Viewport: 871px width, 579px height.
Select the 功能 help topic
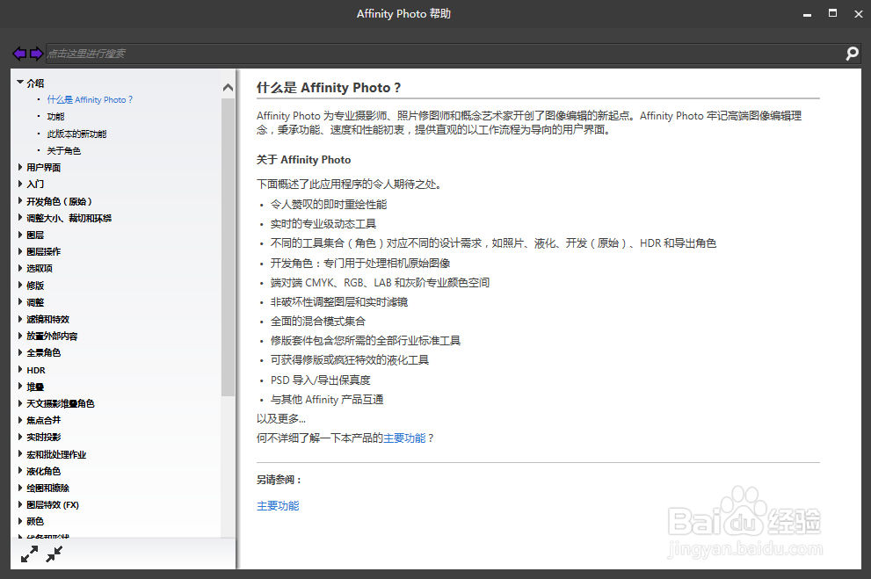tap(55, 116)
